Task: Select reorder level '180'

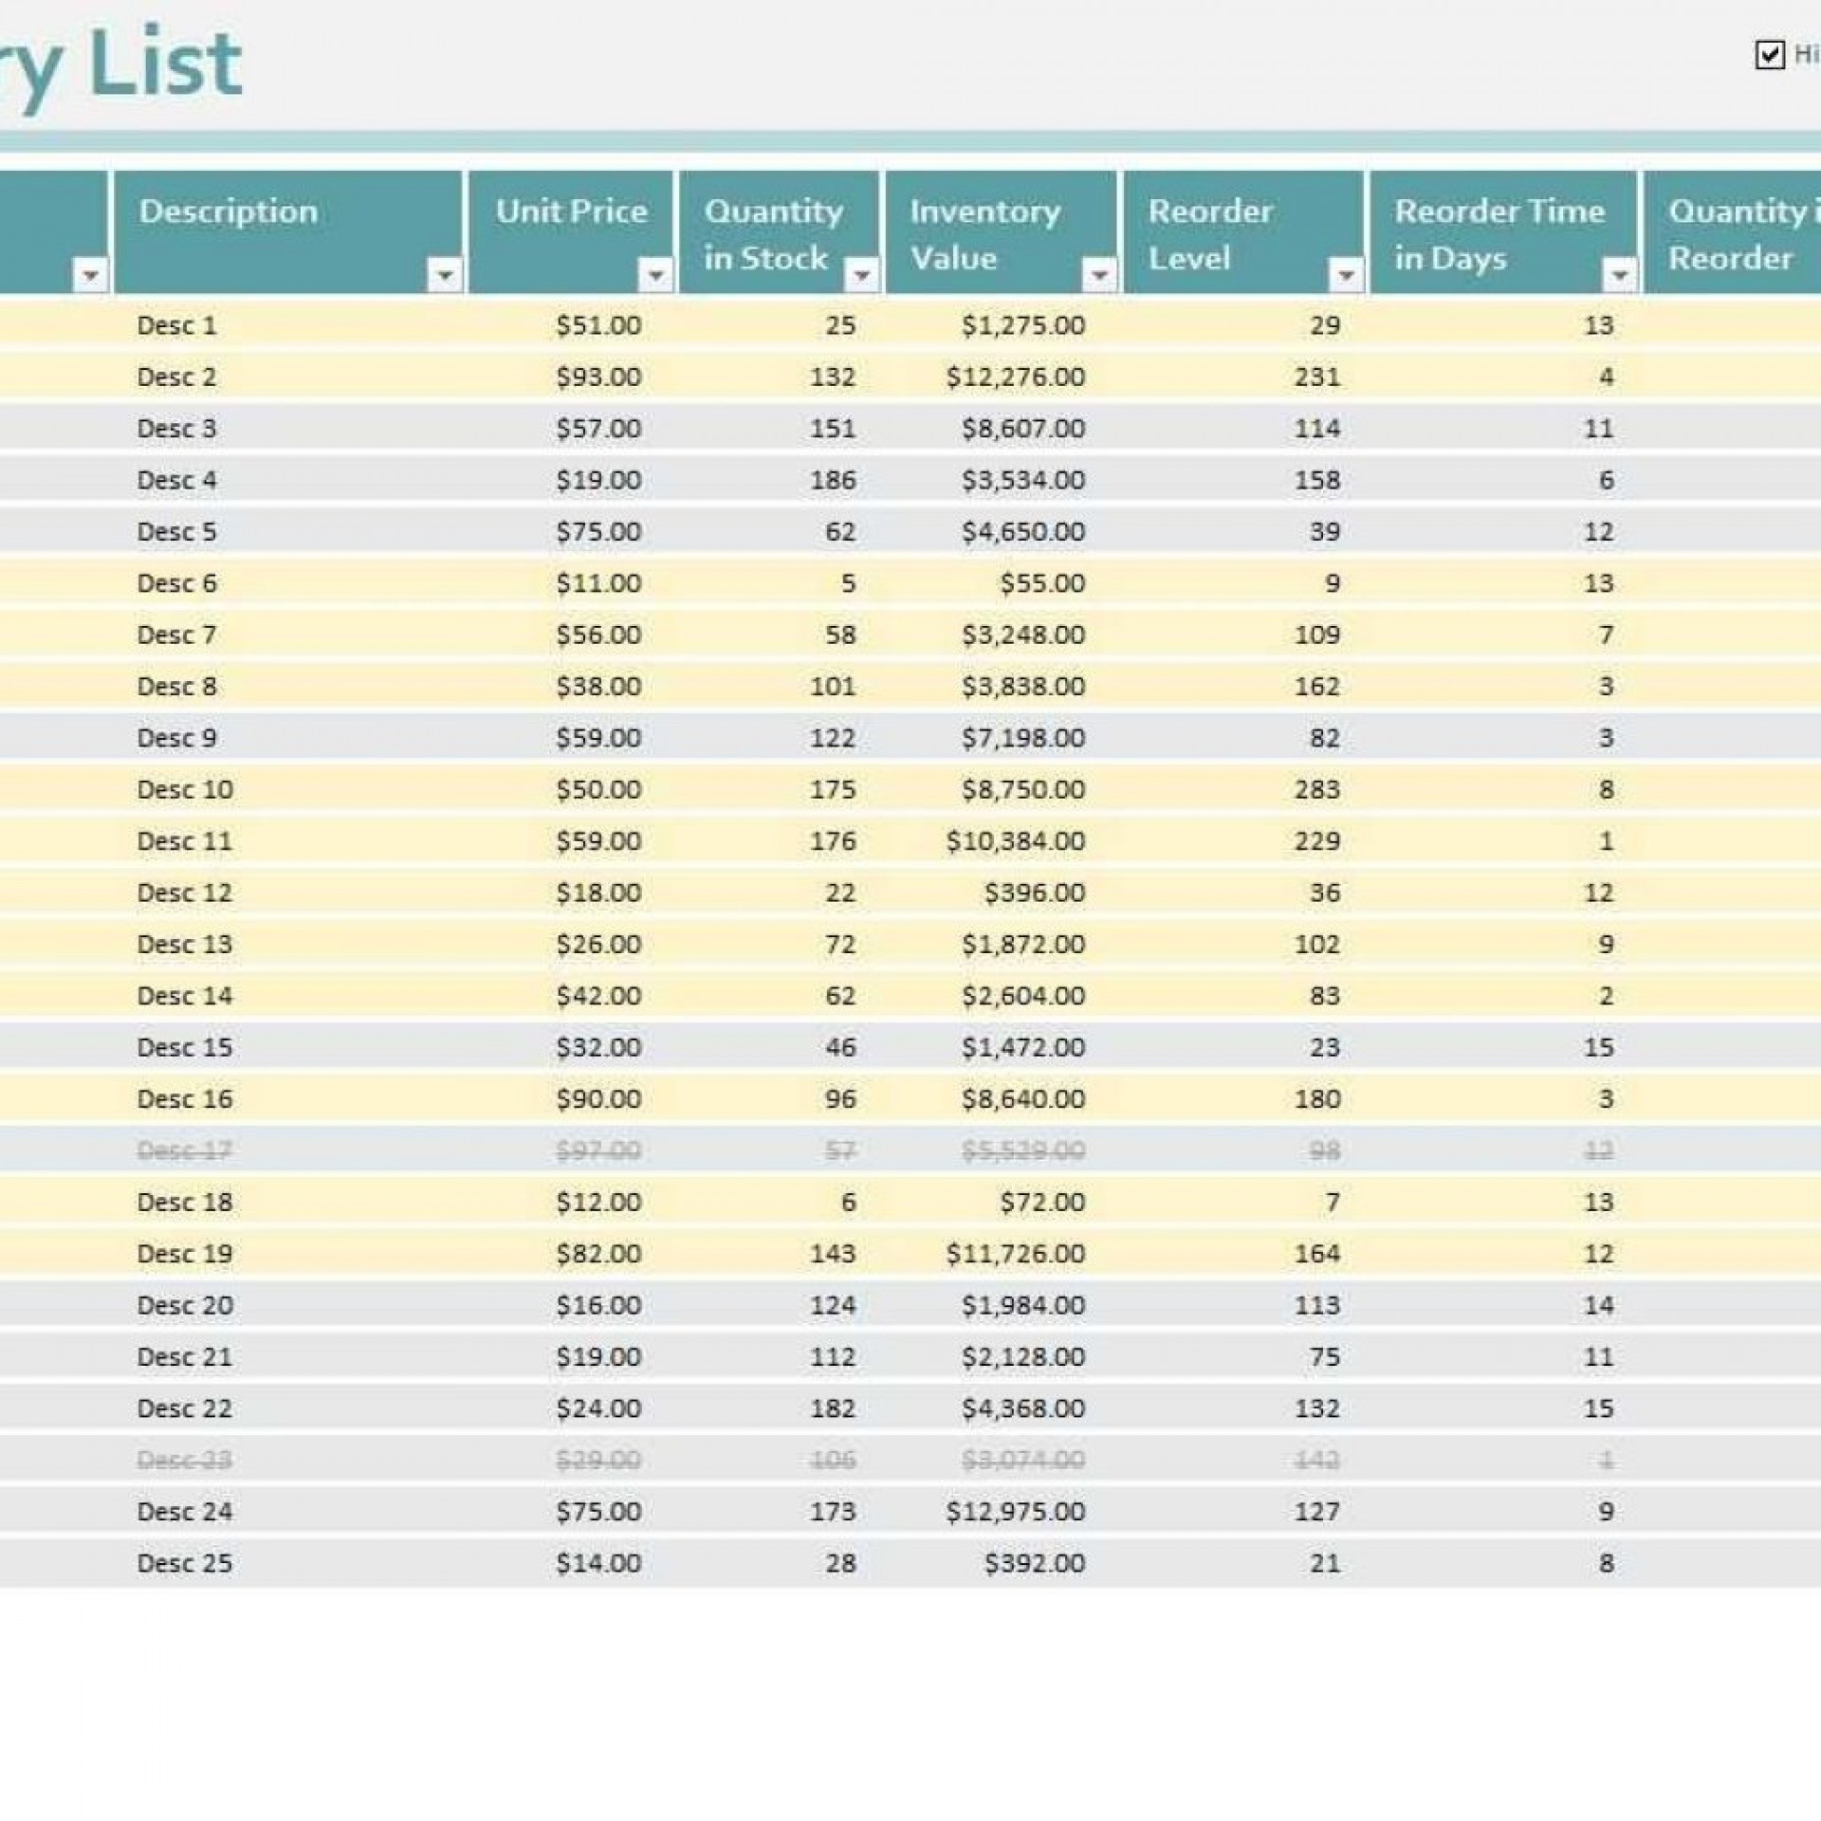Action: point(1317,1099)
